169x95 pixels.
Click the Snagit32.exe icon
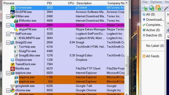(x=13, y=42)
